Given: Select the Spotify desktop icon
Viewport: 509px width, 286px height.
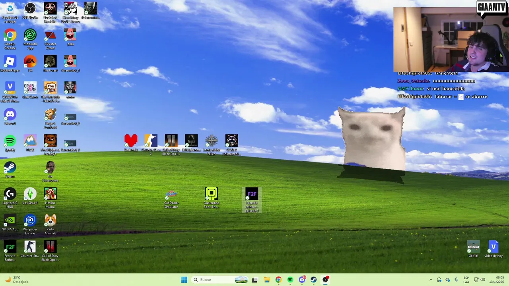Looking at the screenshot, I should pos(10,143).
